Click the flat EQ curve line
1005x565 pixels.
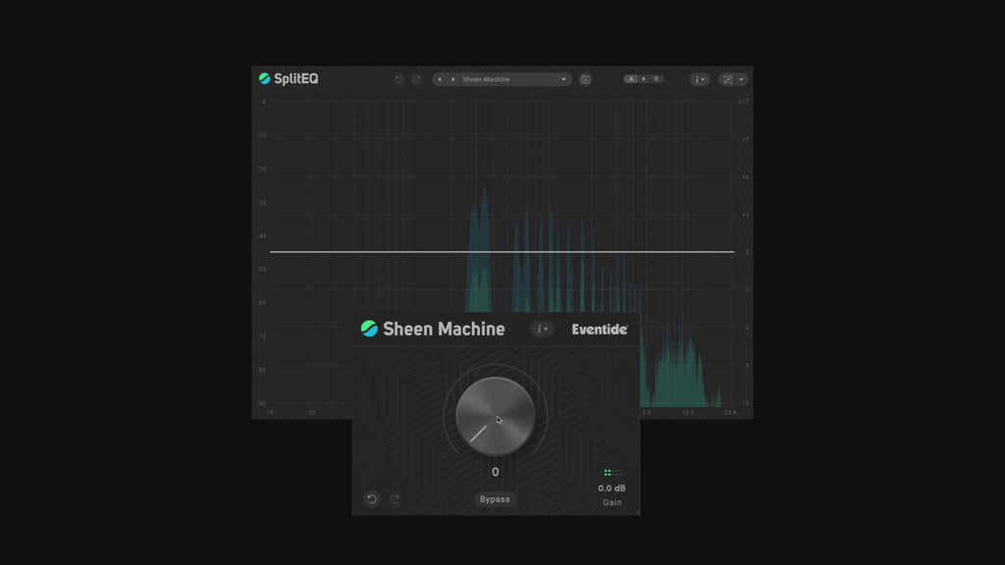502,252
